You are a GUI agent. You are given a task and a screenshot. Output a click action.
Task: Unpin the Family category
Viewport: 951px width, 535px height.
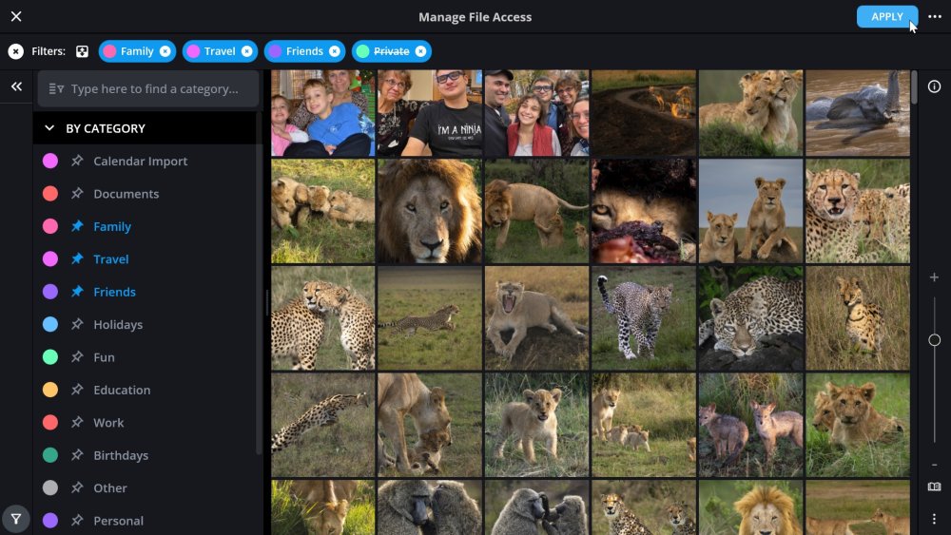click(77, 226)
